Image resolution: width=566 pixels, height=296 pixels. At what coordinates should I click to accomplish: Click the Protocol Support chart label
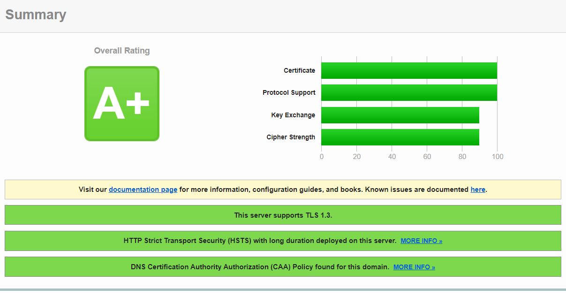point(289,92)
